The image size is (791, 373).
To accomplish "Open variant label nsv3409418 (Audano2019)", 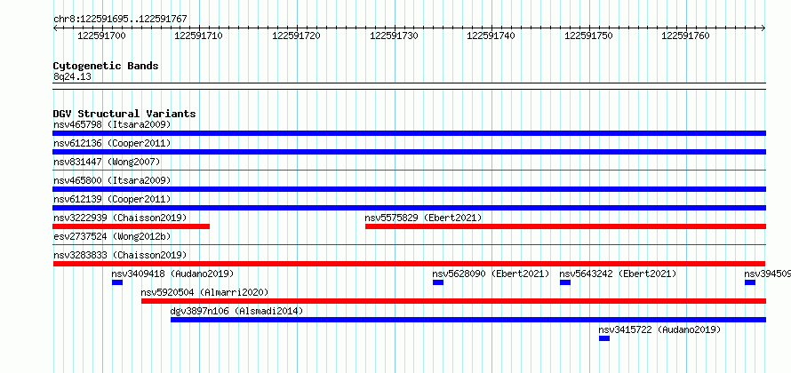I will tap(172, 274).
